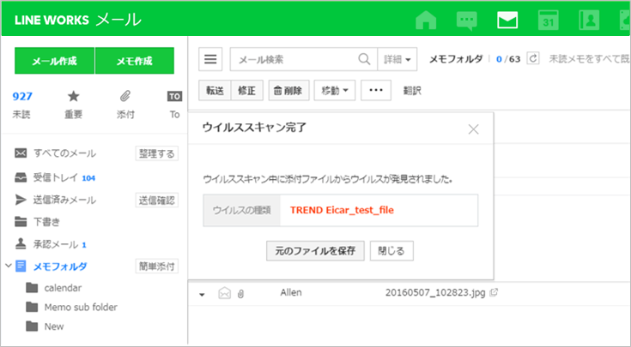Open the contacts address book icon

590,20
